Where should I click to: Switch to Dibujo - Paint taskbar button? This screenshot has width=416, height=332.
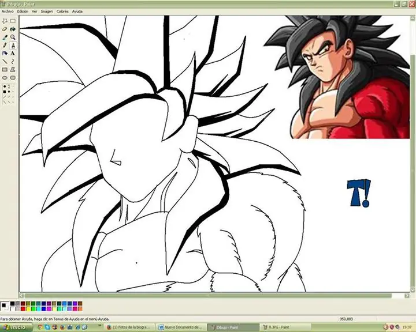coord(233,327)
